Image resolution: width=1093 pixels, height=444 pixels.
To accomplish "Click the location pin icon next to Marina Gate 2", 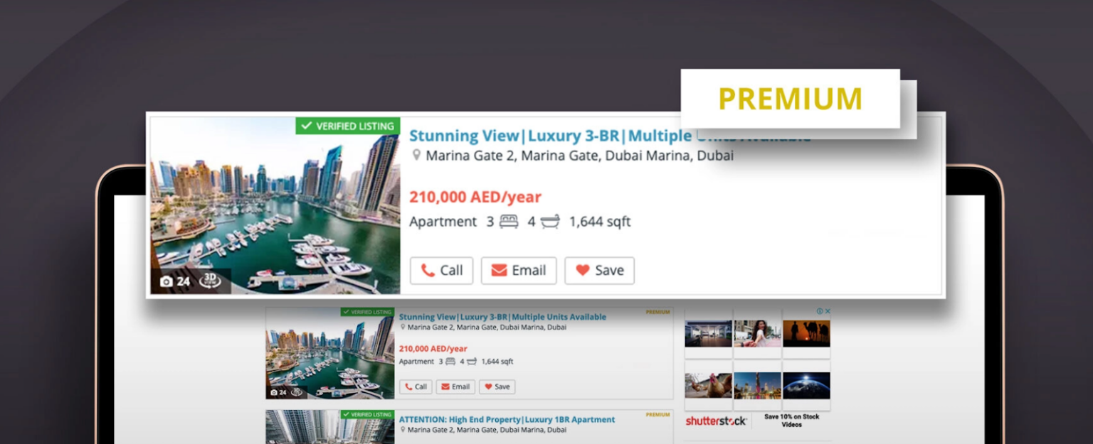I will point(417,156).
